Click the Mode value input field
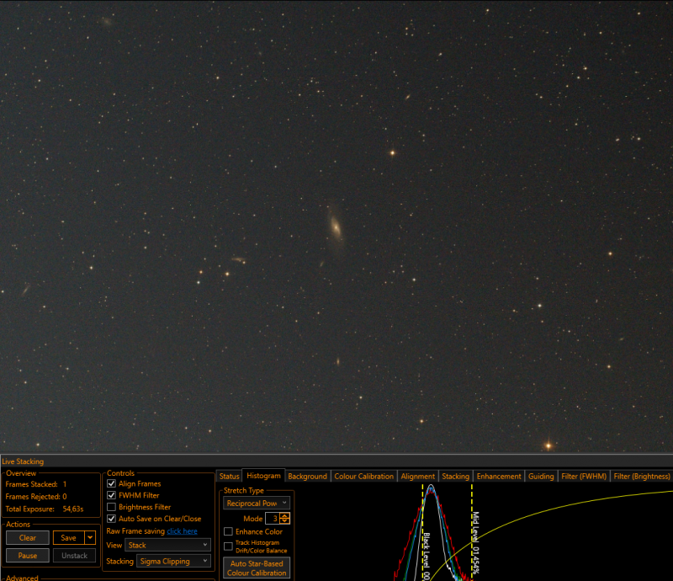Screen dimensions: 673x581 273,518
